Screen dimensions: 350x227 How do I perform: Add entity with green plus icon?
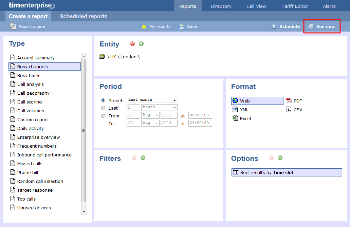[x=141, y=44]
